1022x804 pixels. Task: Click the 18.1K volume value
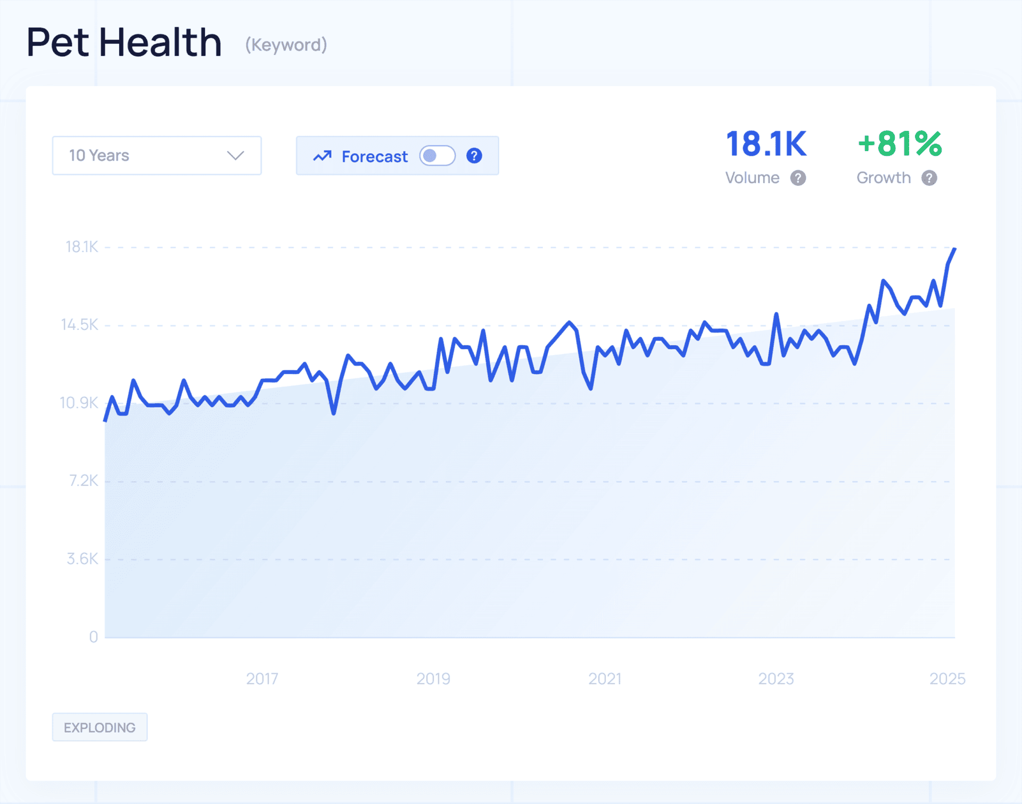coord(766,144)
